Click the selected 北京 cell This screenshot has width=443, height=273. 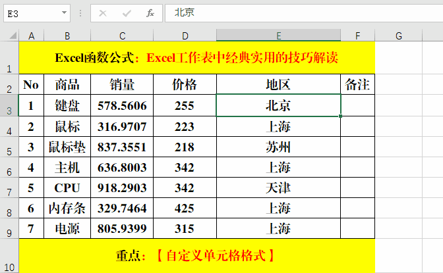click(279, 105)
